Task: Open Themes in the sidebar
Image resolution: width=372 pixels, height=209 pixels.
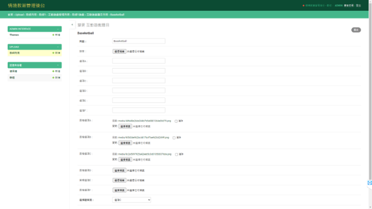Action: coord(14,35)
